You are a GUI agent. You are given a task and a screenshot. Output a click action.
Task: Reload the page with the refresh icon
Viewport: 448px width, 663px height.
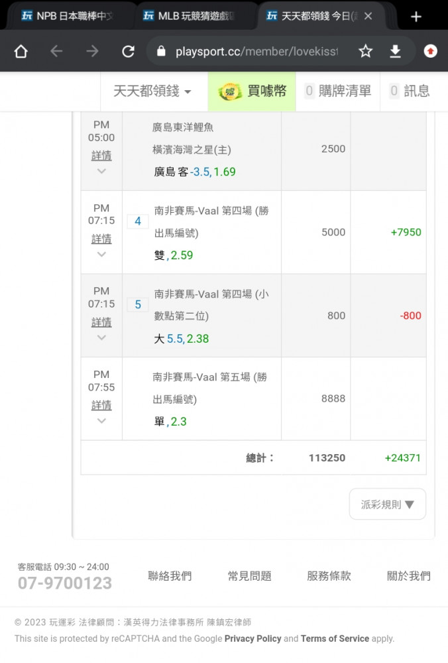(x=128, y=52)
